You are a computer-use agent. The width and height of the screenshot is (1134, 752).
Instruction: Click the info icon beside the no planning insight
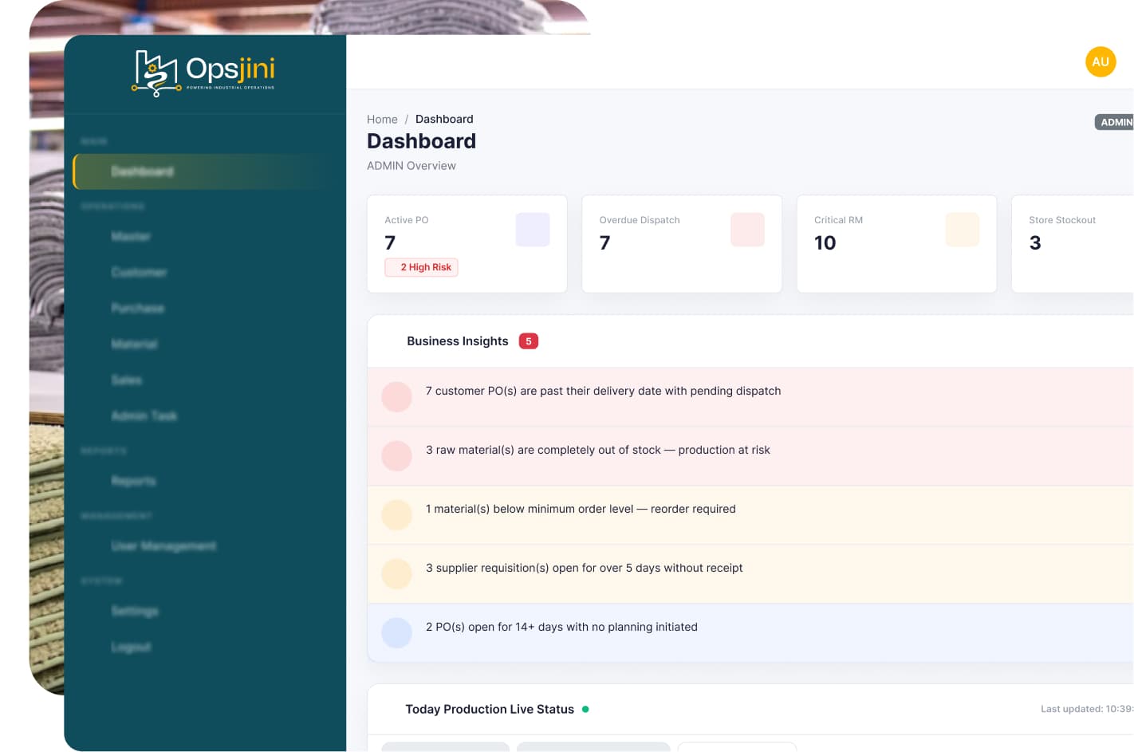coord(396,632)
